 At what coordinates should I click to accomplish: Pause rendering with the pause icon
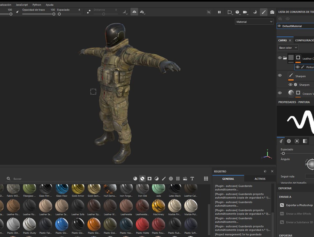coord(219,12)
